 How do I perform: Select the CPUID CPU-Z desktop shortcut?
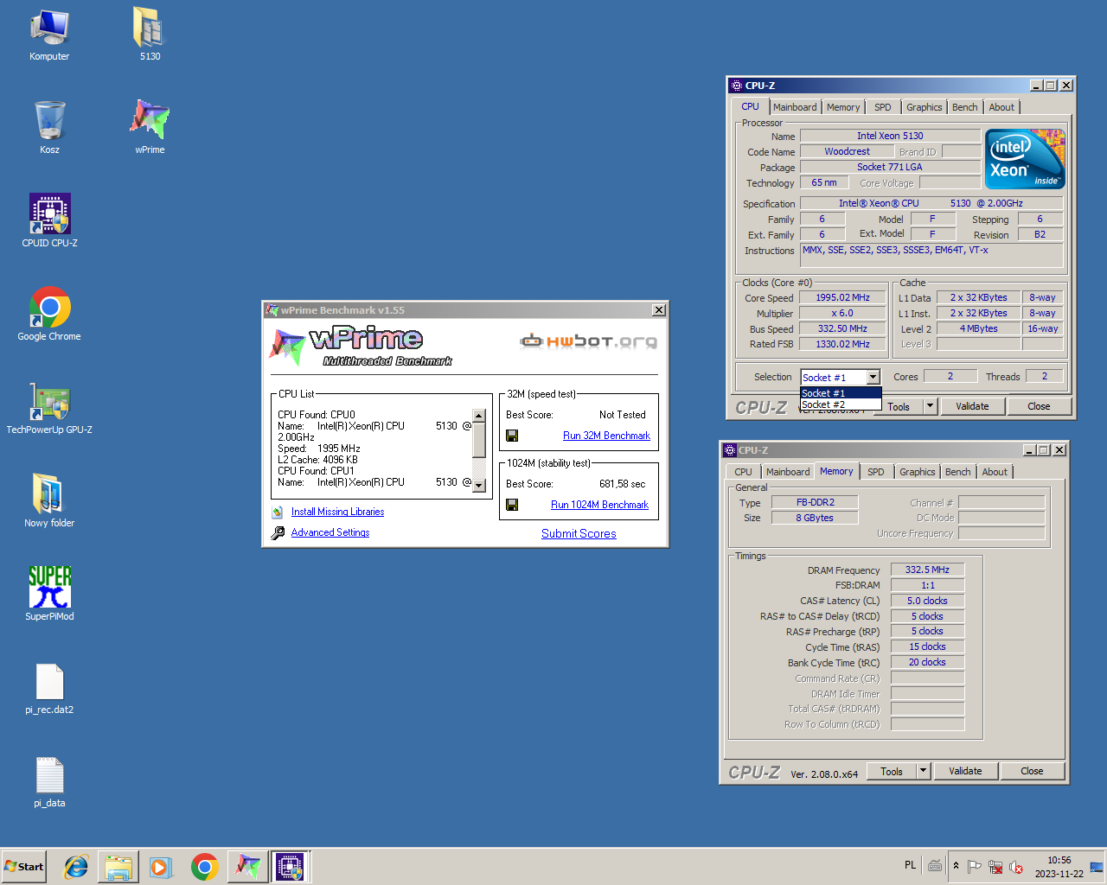coord(49,220)
